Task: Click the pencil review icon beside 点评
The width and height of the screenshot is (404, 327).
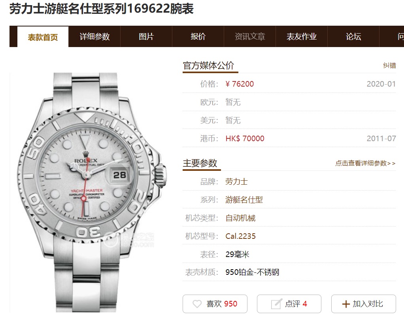Action: click(276, 304)
